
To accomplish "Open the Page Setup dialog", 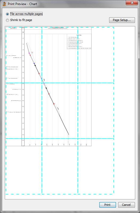I will click(x=122, y=20).
